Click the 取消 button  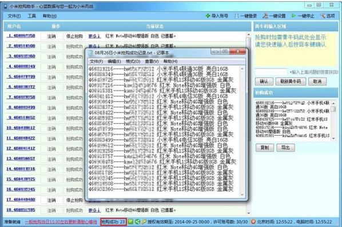point(317,82)
